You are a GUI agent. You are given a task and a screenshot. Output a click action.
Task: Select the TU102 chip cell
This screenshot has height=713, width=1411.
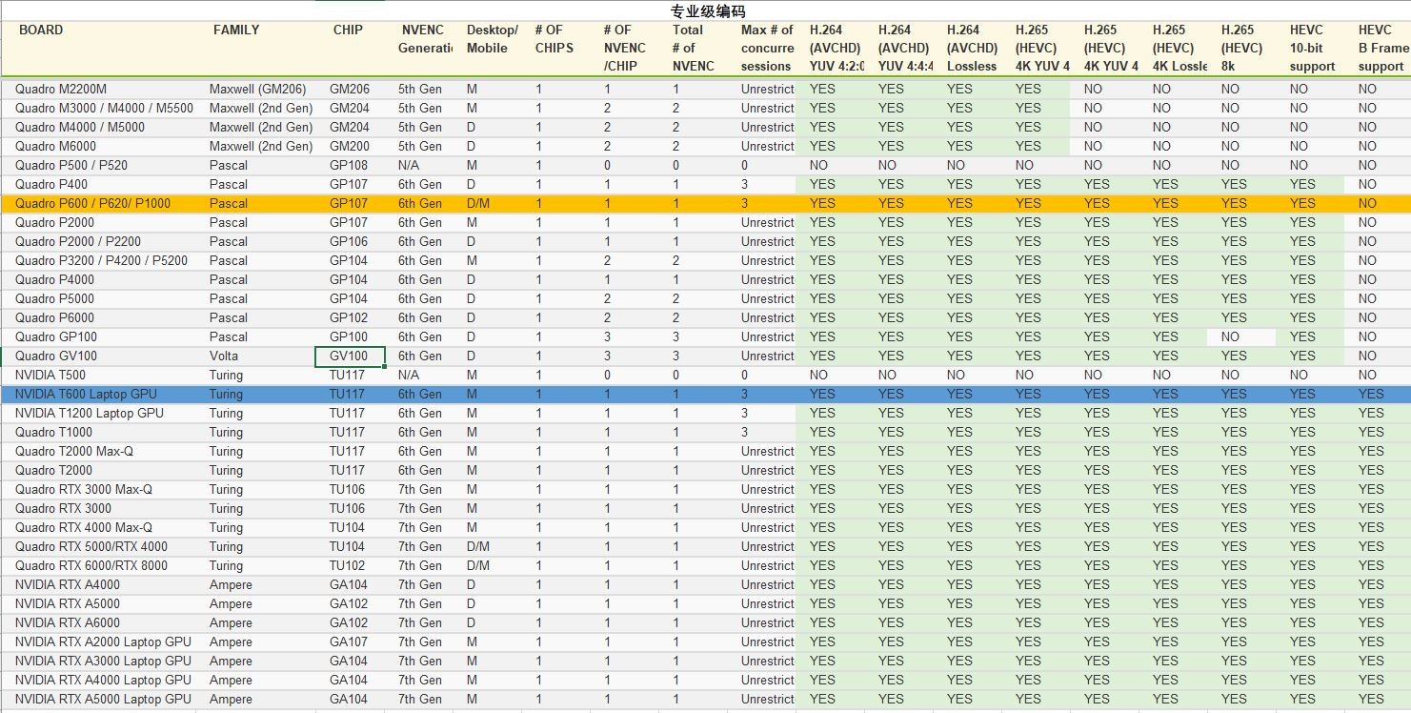(x=350, y=565)
